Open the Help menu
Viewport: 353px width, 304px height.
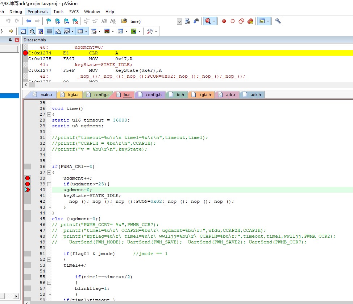tap(110, 12)
